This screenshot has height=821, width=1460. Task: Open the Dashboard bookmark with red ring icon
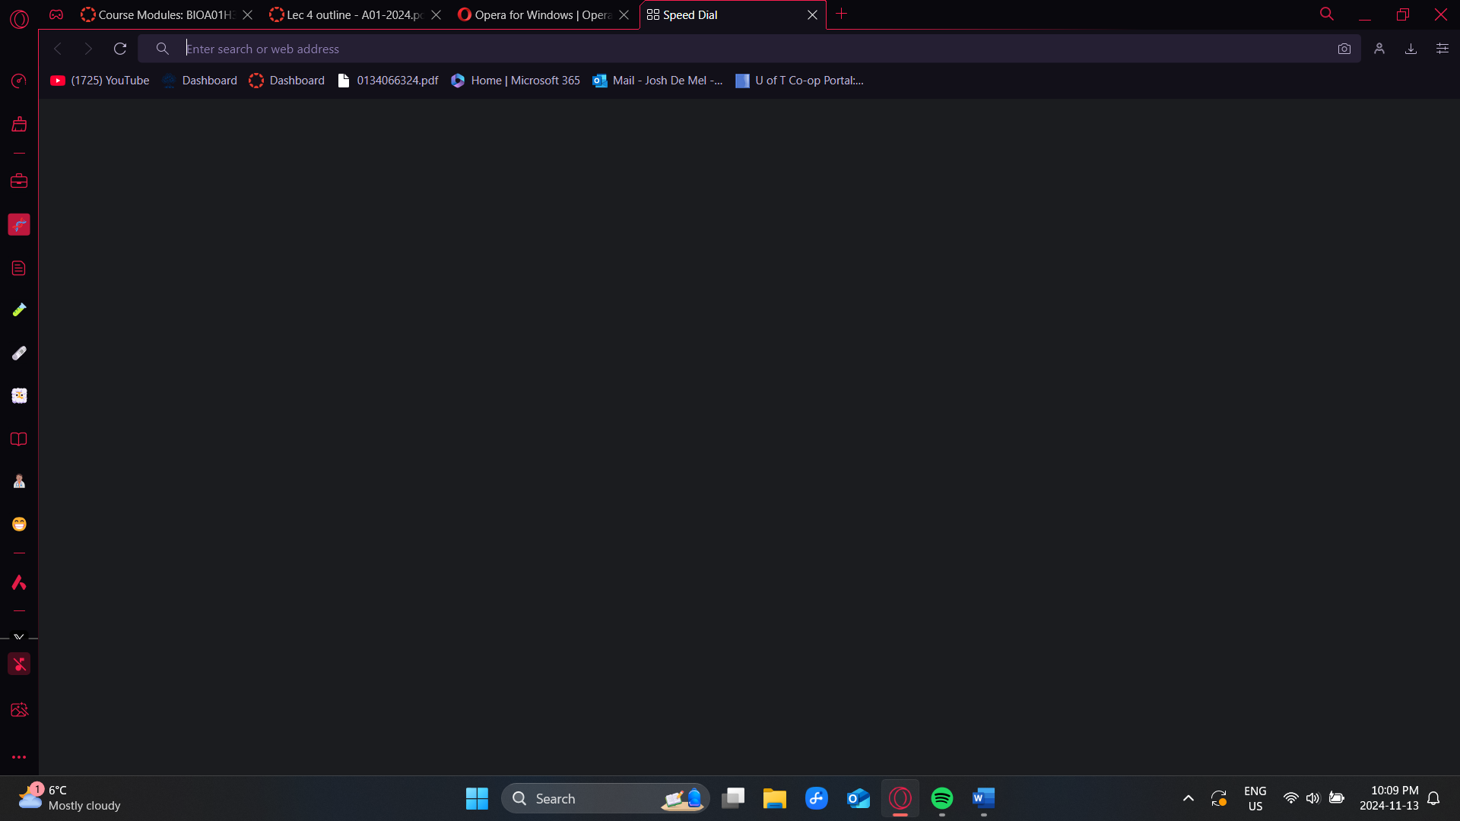click(287, 81)
